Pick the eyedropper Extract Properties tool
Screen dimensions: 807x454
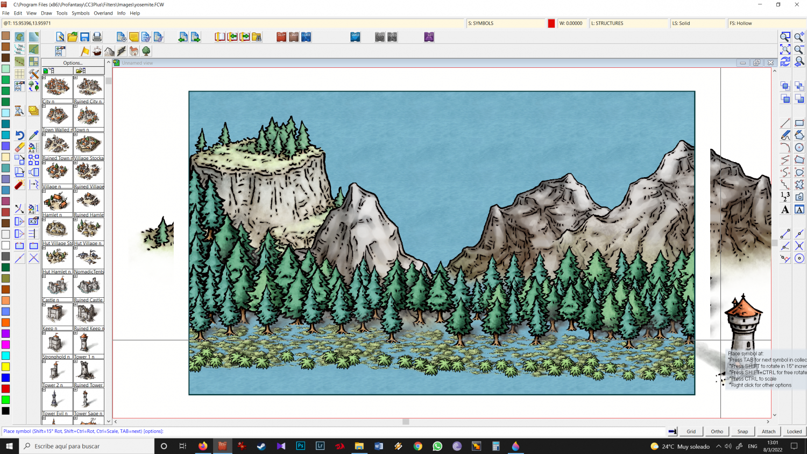point(33,135)
